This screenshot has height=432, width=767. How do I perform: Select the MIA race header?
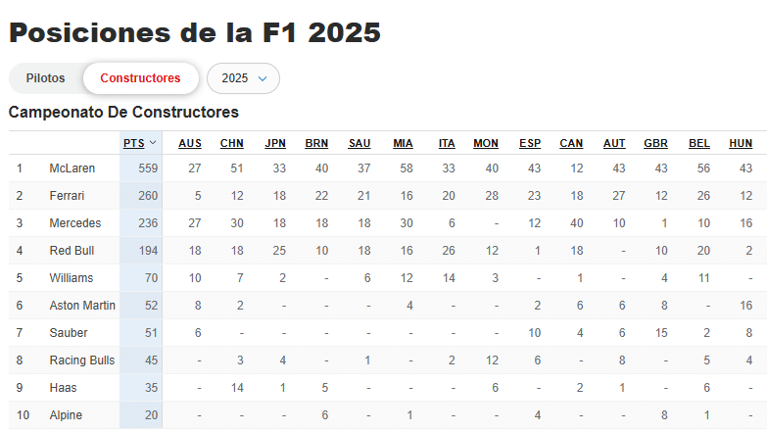point(403,143)
